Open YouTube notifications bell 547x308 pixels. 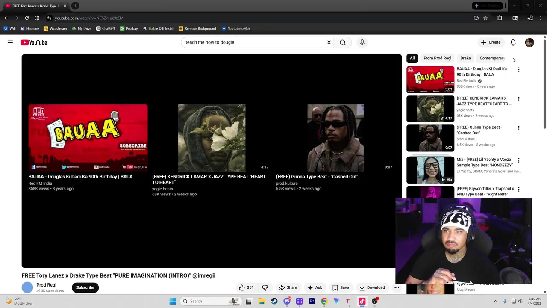[x=513, y=42]
